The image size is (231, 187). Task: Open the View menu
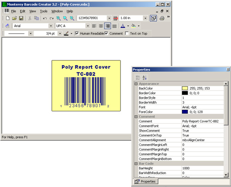(x=33, y=11)
